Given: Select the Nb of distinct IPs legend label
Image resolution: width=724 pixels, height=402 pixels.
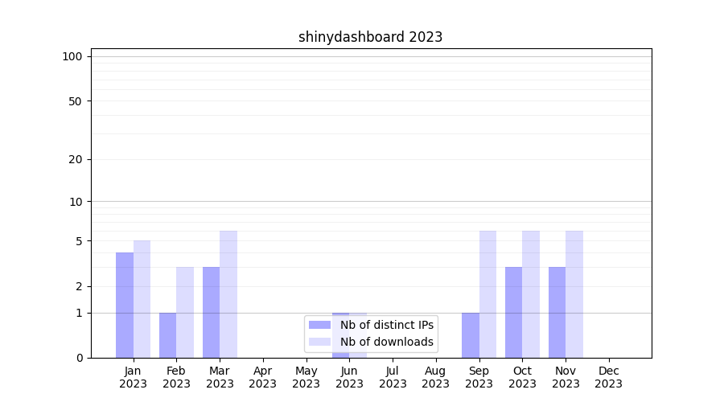Looking at the screenshot, I should click(386, 325).
